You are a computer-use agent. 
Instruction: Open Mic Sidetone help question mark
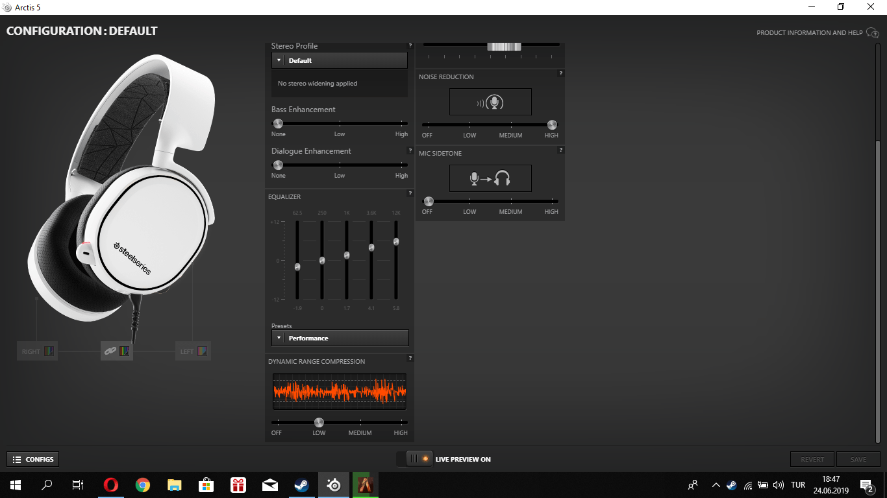[561, 150]
